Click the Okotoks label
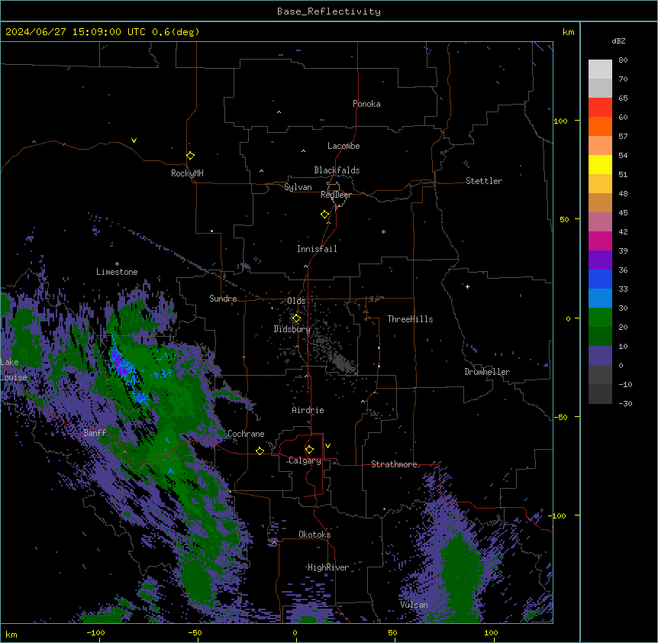The height and width of the screenshot is (643, 658). point(314,535)
